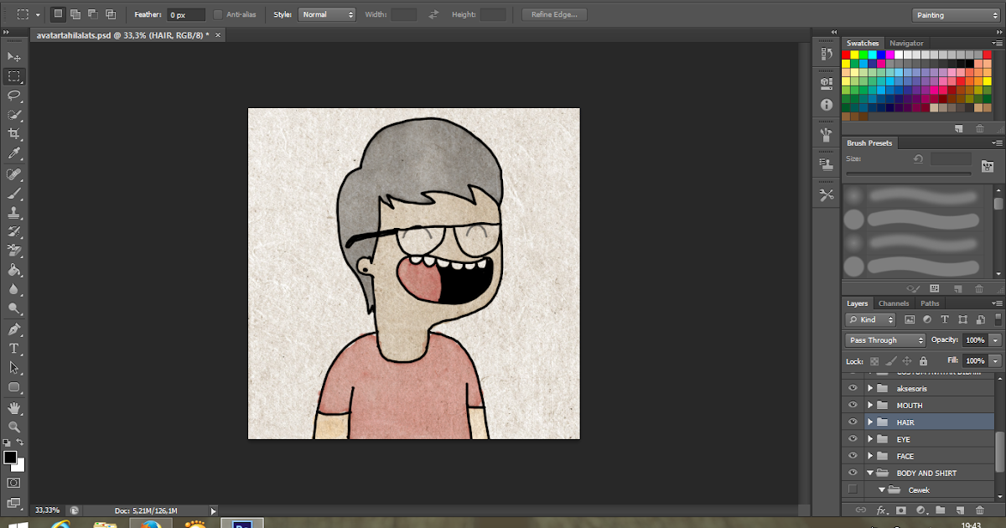Image resolution: width=1006 pixels, height=528 pixels.
Task: Click the foreground color box
Action: 10,458
